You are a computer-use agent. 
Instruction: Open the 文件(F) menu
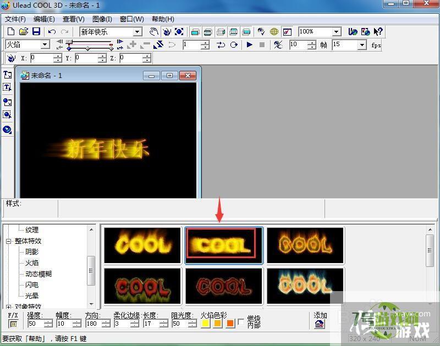point(15,19)
